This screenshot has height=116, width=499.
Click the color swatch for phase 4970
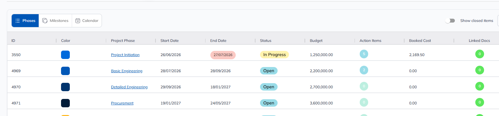point(65,87)
